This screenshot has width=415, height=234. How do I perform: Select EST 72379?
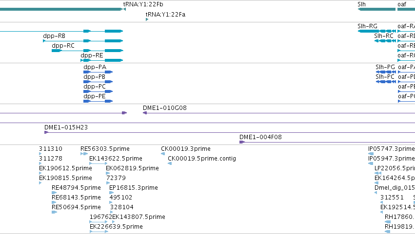116,178
